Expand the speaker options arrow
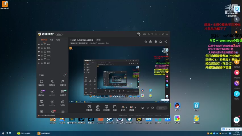Screen dimensions: 242x136 135,107
